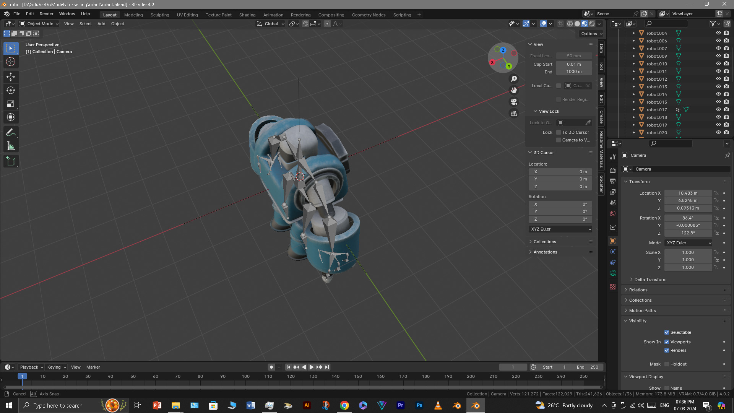Click the Options button in viewport
734x413 pixels.
tap(592, 34)
